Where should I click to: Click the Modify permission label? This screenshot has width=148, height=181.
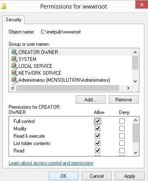click(20, 129)
